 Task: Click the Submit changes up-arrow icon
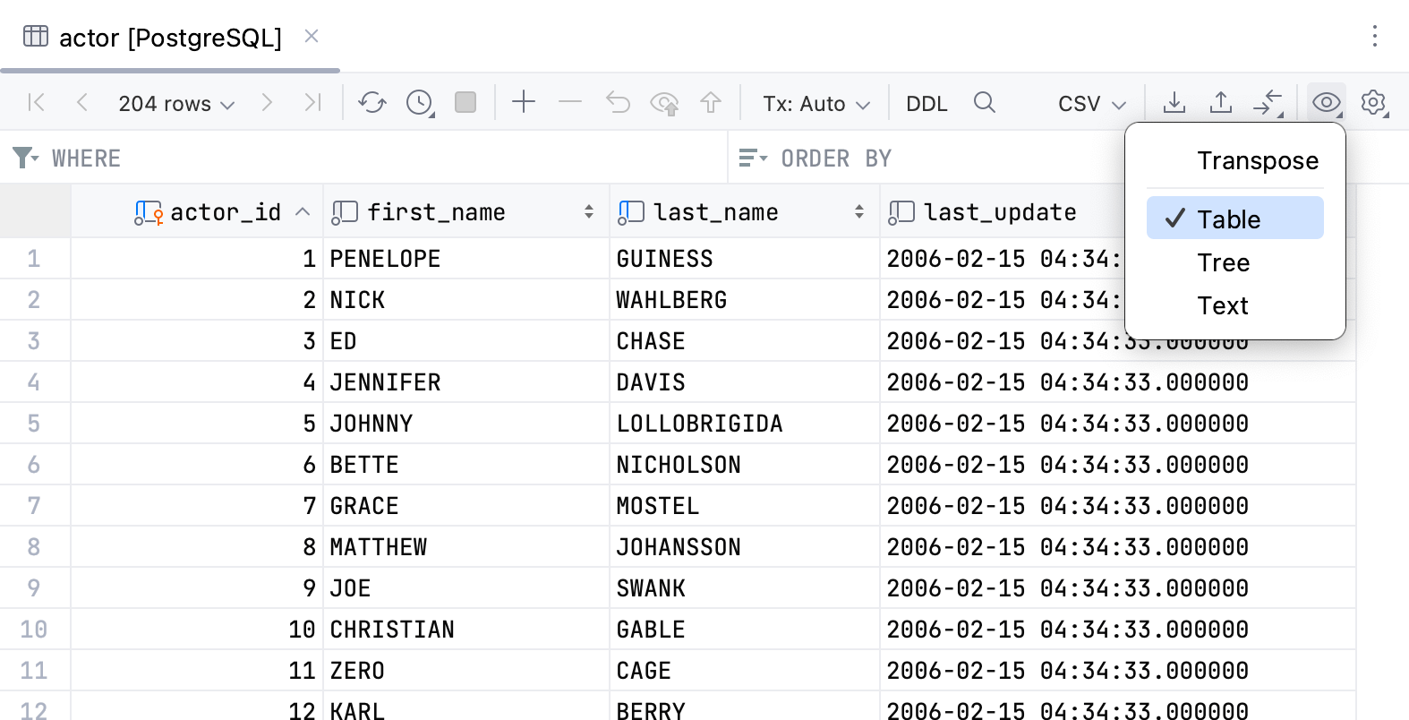711,103
